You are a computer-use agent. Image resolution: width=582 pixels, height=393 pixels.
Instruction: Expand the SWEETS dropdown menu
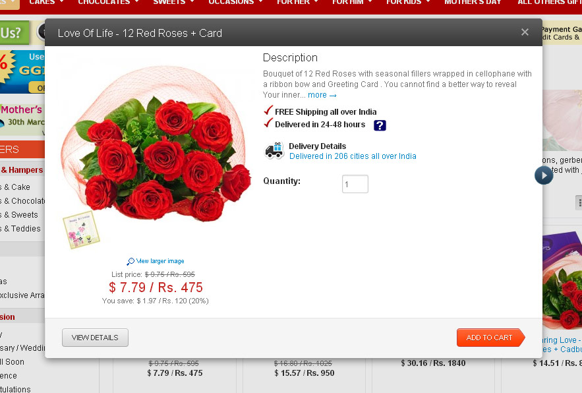(174, 2)
